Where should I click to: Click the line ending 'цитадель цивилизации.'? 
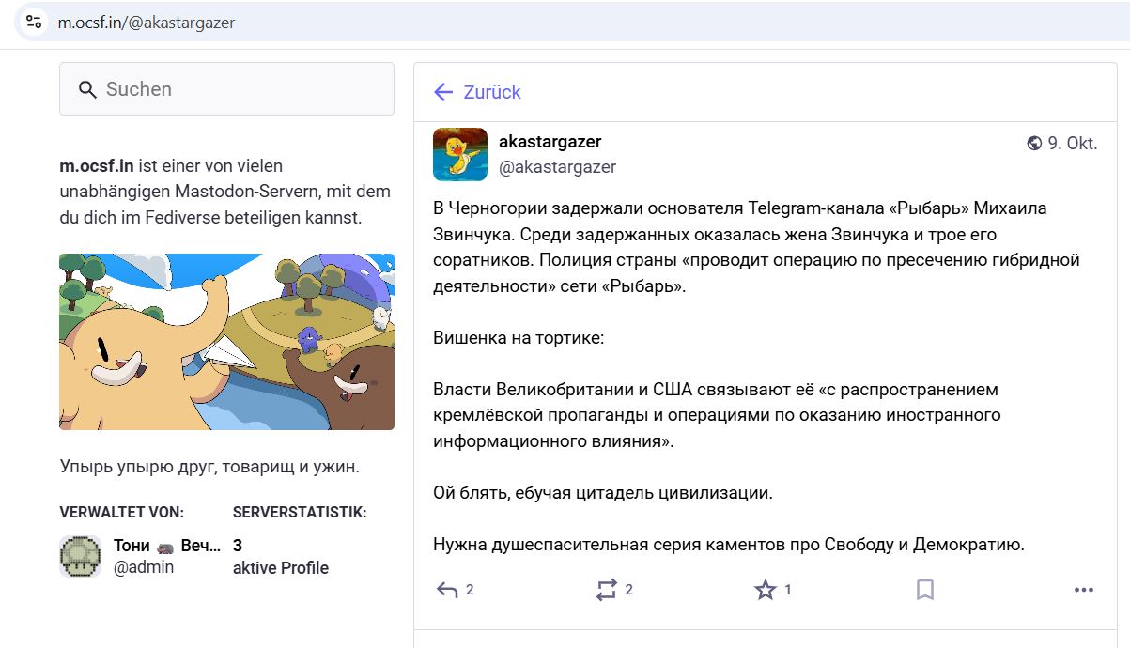coord(603,492)
